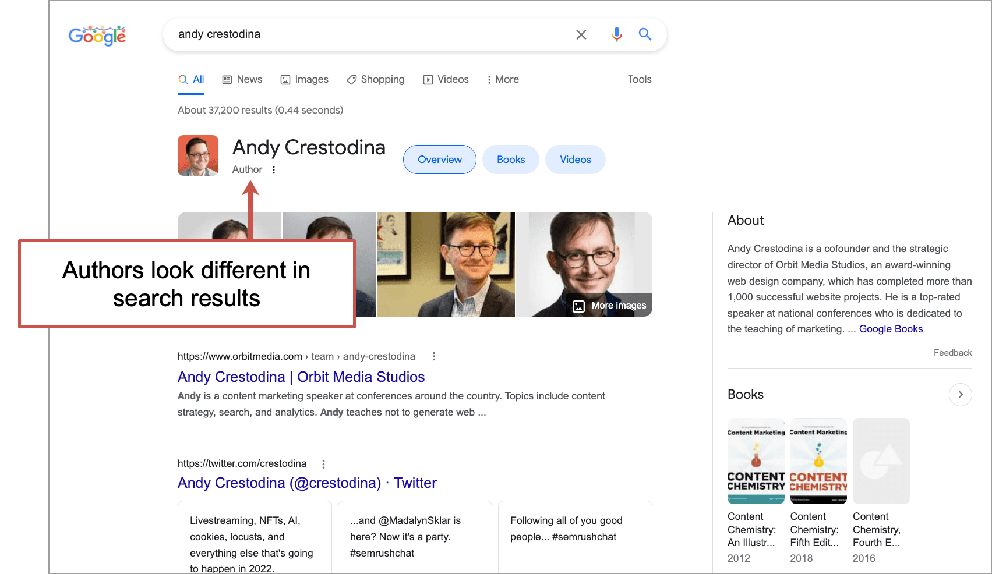992x574 pixels.
Task: Click 'Content Chemistry, Fourth E...' title text
Action: pyautogui.click(x=877, y=530)
